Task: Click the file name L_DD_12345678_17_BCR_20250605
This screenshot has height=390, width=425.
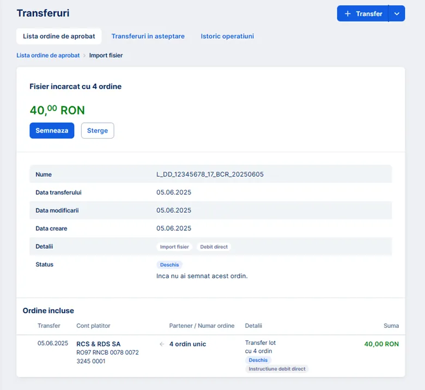Action: [210, 175]
